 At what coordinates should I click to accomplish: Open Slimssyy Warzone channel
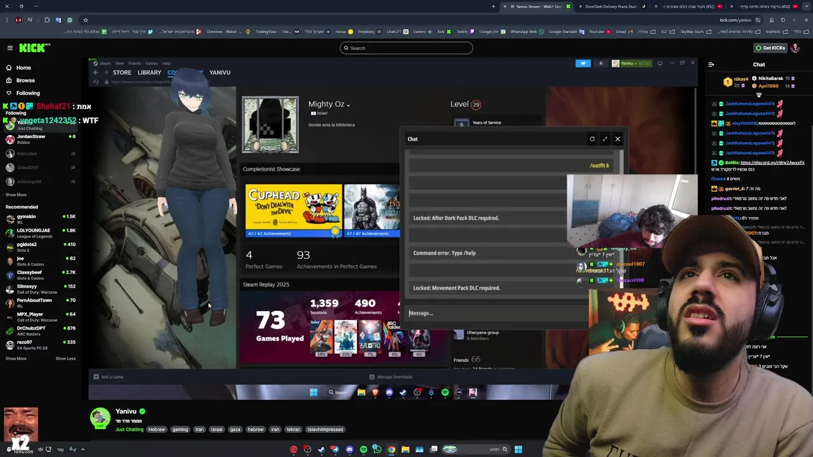39,289
